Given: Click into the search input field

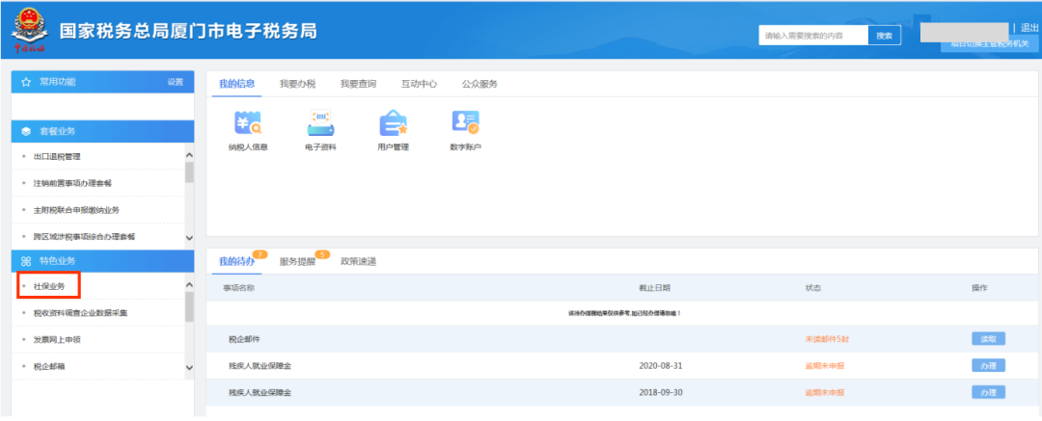Looking at the screenshot, I should [x=812, y=36].
